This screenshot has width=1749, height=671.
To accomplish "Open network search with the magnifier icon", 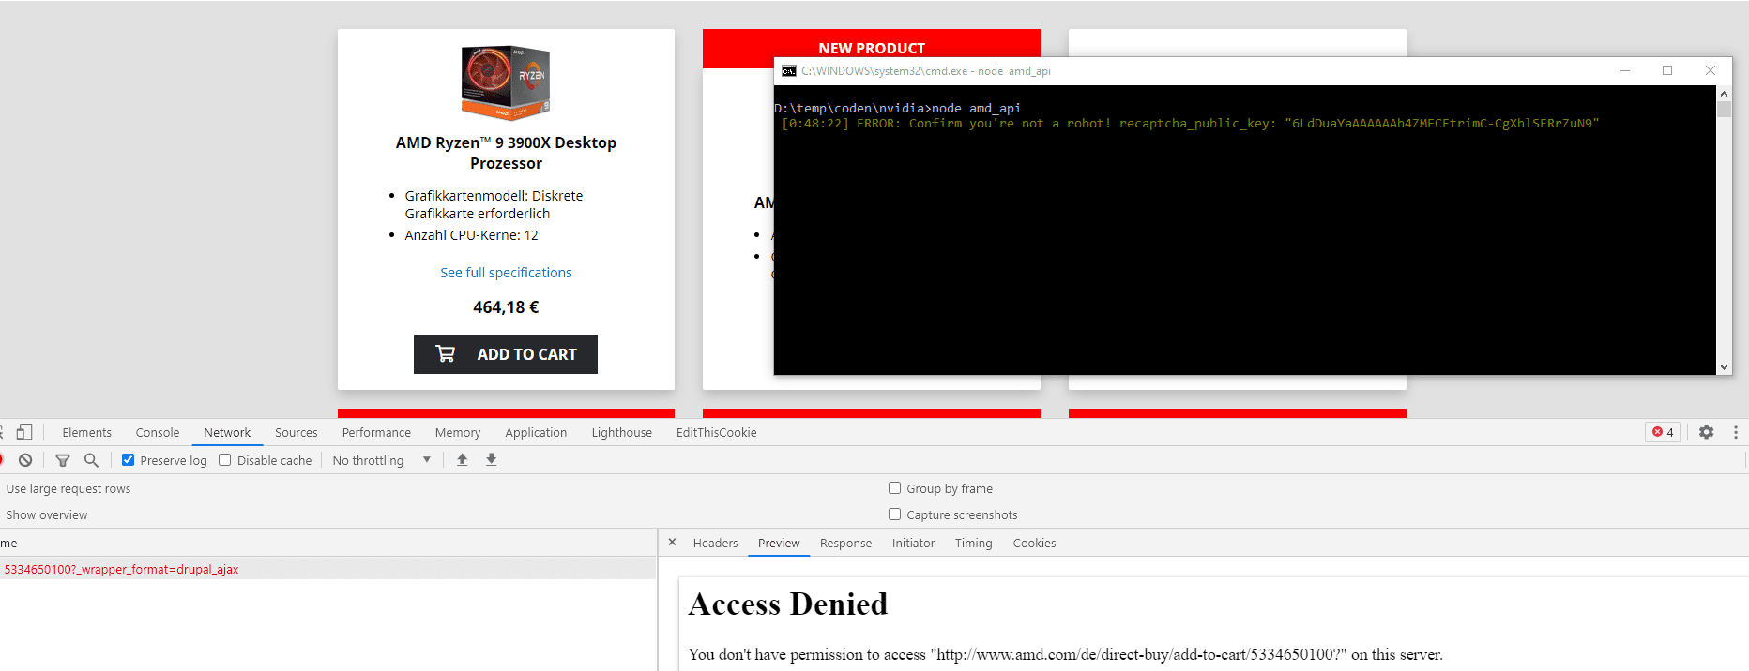I will click(91, 460).
